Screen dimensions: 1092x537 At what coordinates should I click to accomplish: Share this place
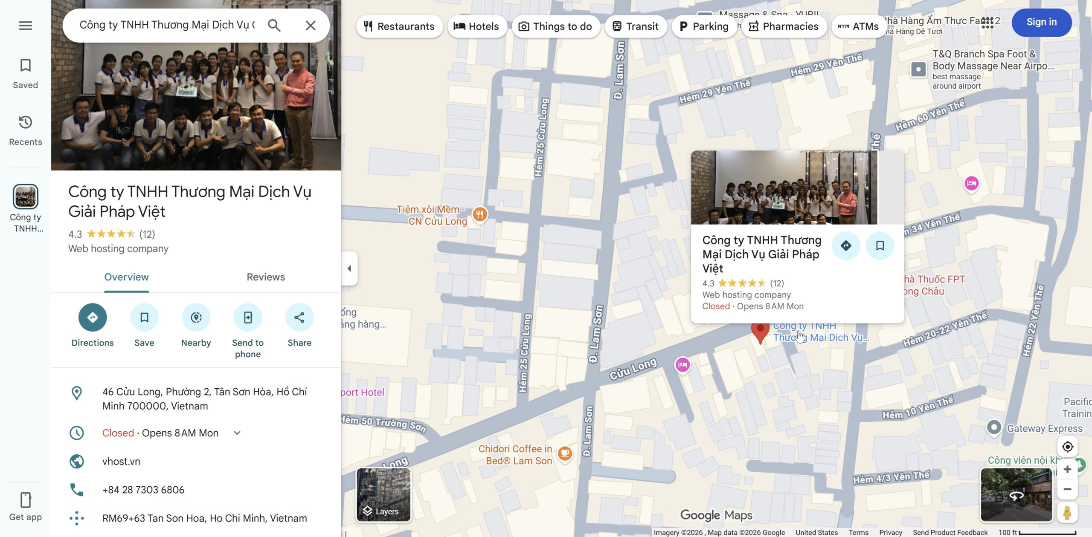pyautogui.click(x=299, y=318)
